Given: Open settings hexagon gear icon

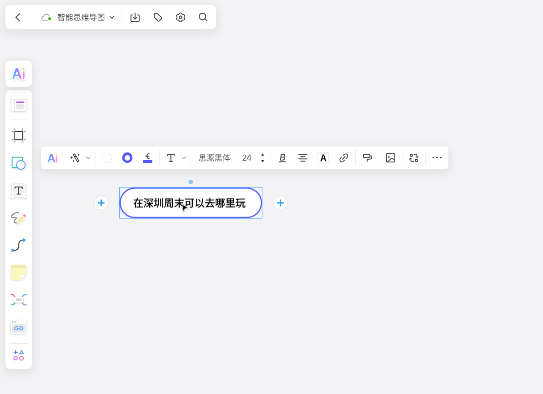Looking at the screenshot, I should click(x=181, y=17).
